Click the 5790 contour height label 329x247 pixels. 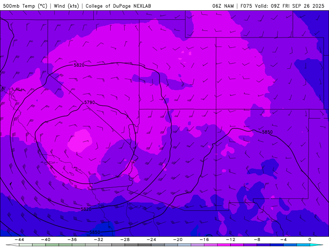(90, 103)
